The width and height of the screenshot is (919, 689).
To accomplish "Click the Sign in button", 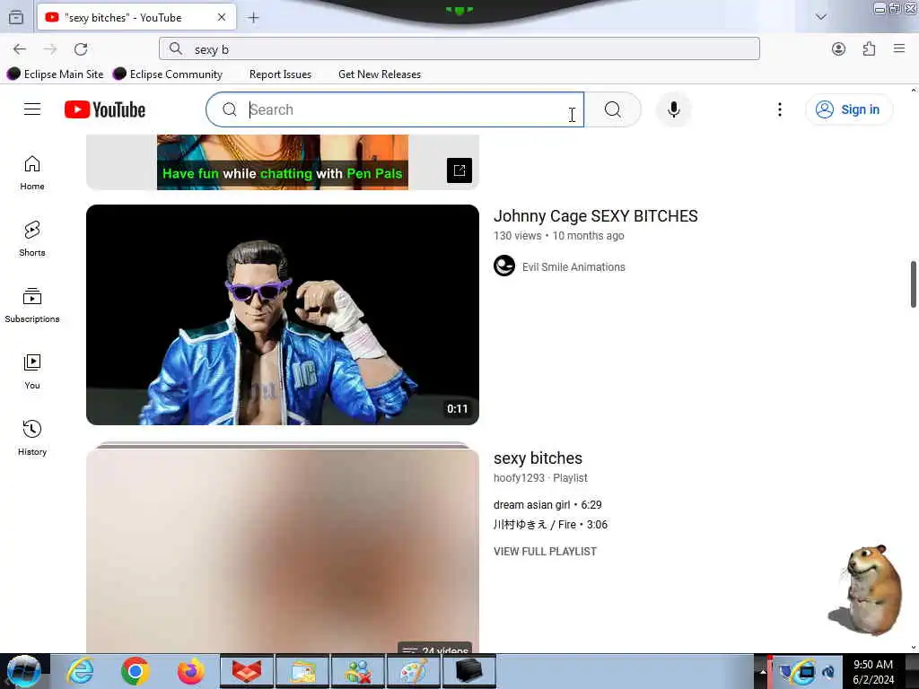I will tap(849, 109).
